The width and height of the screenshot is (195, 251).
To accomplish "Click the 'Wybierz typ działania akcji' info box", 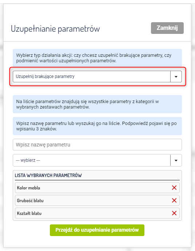I will pos(97,58).
